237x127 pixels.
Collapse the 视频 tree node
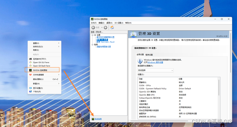click(x=92, y=45)
